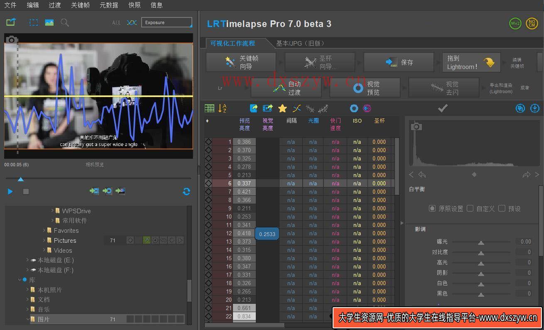Adjust the 高光 highlights slider
The width and height of the screenshot is (544, 330).
point(481,263)
